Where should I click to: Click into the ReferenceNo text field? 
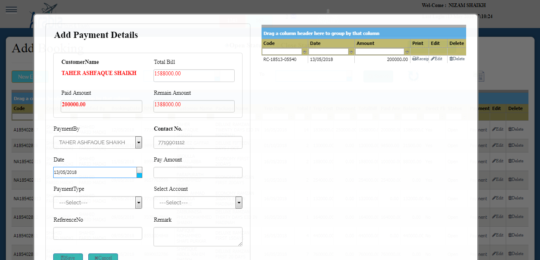[x=97, y=233]
